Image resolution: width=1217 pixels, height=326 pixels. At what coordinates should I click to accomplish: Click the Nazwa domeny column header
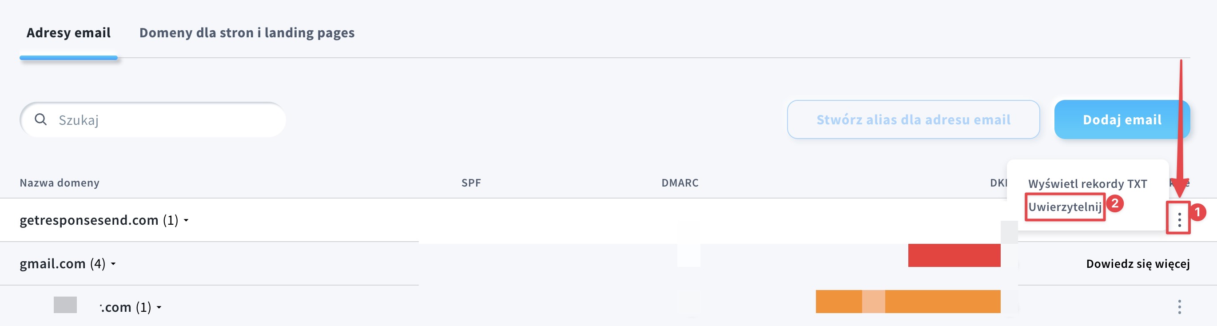pos(60,183)
